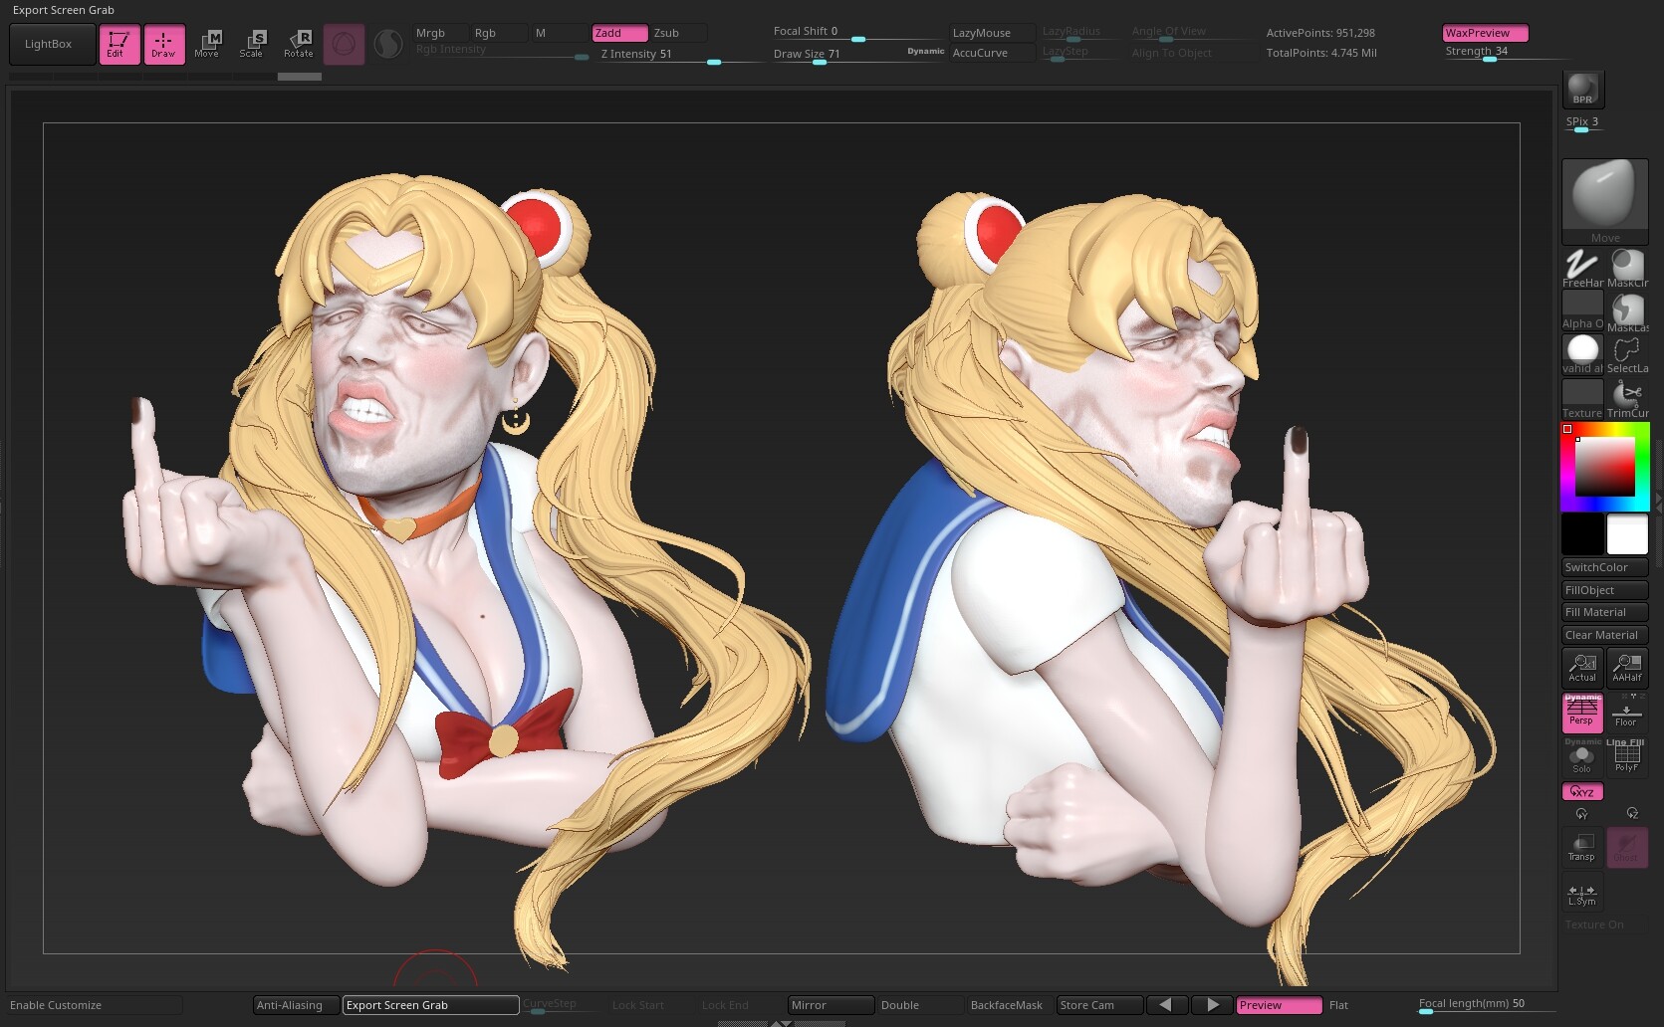Click the previous camera arrow
The height and width of the screenshot is (1027, 1664).
[x=1166, y=1005]
